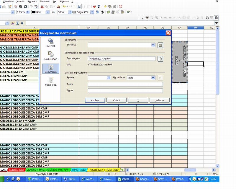Click the anchor icon in the drawing toolbar
The image size is (236, 189).
102,12
